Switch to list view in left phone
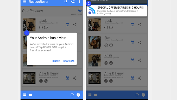 (x=25, y=95)
